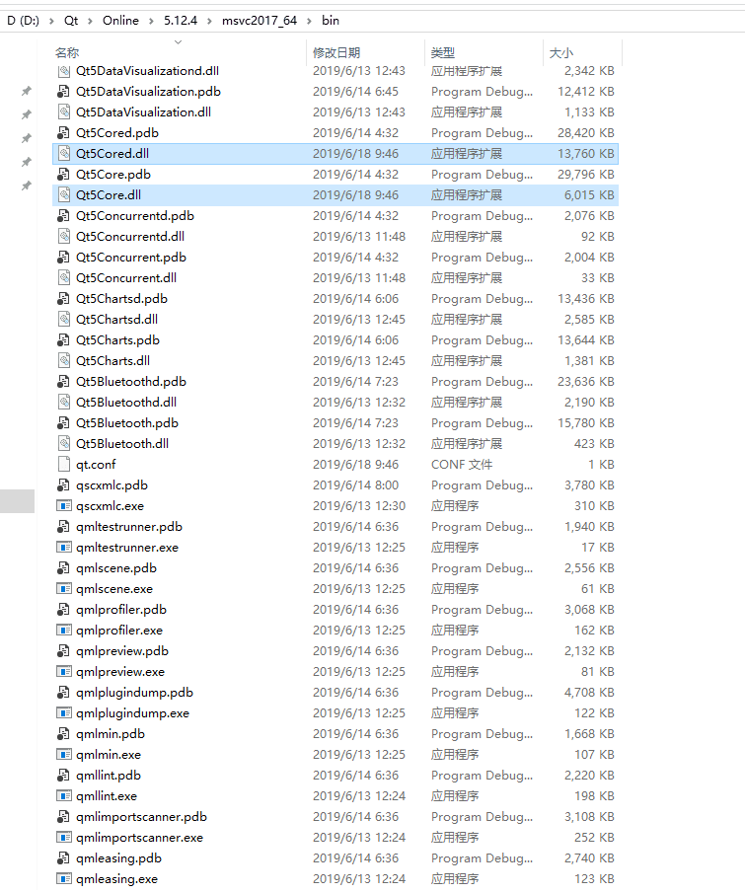Select the qmllint.exe application icon
Image resolution: width=745 pixels, height=893 pixels.
tap(64, 796)
